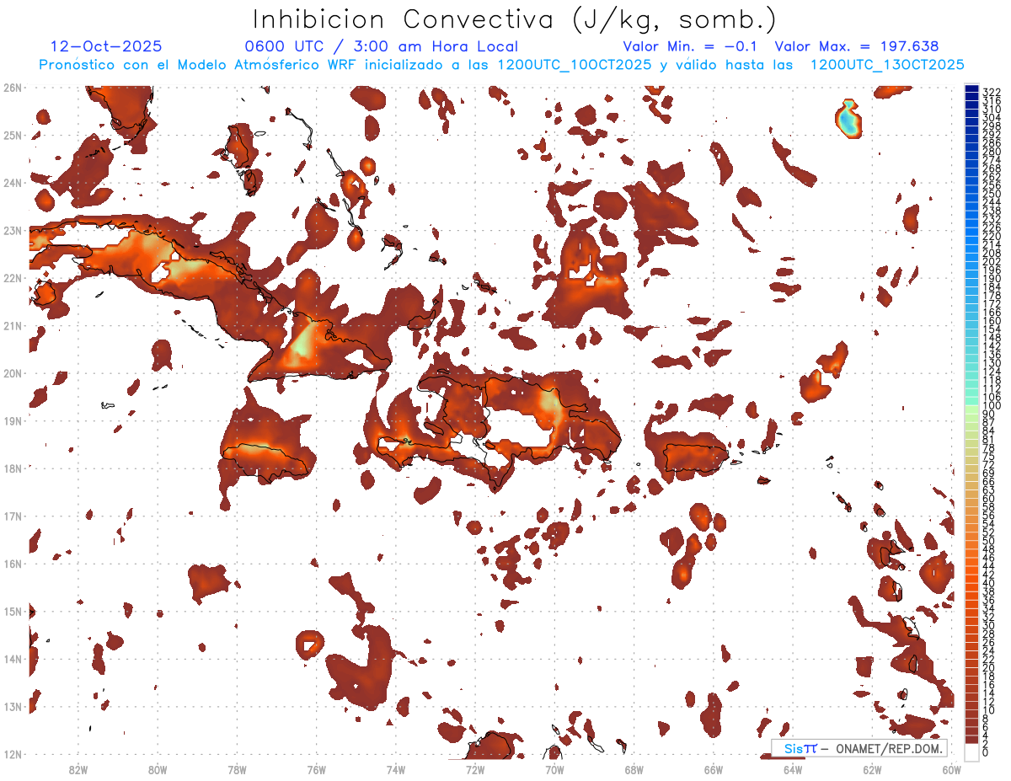Click the "22N" latitude label
Image resolution: width=1011 pixels, height=781 pixels.
[13, 277]
